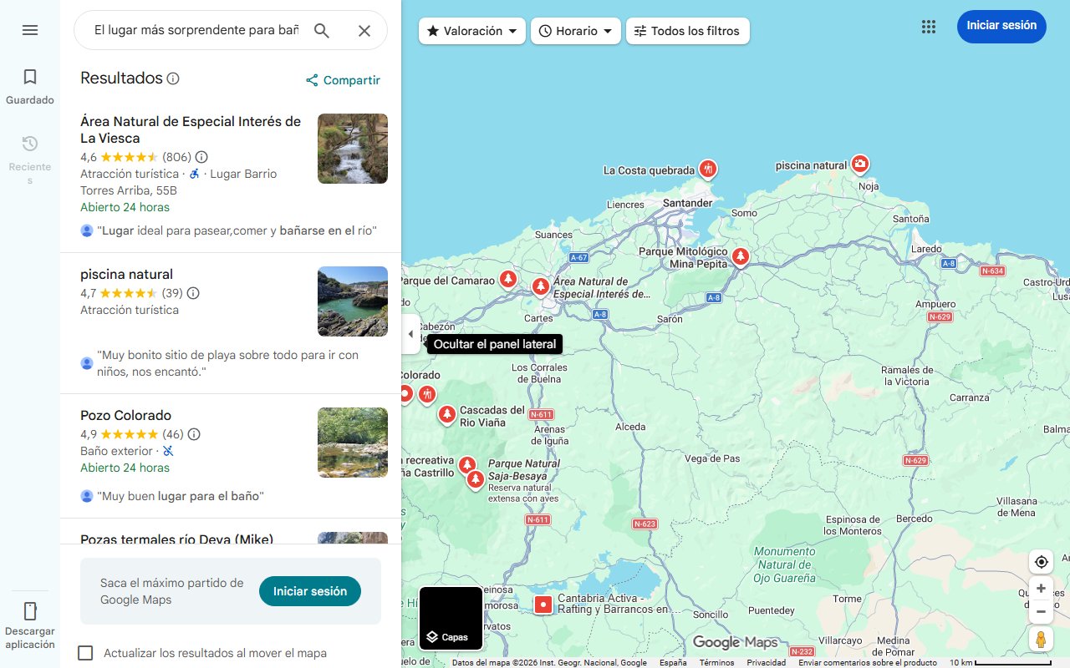Open the Horario filter dropdown
Screen dimensions: 1070x668
coord(575,30)
